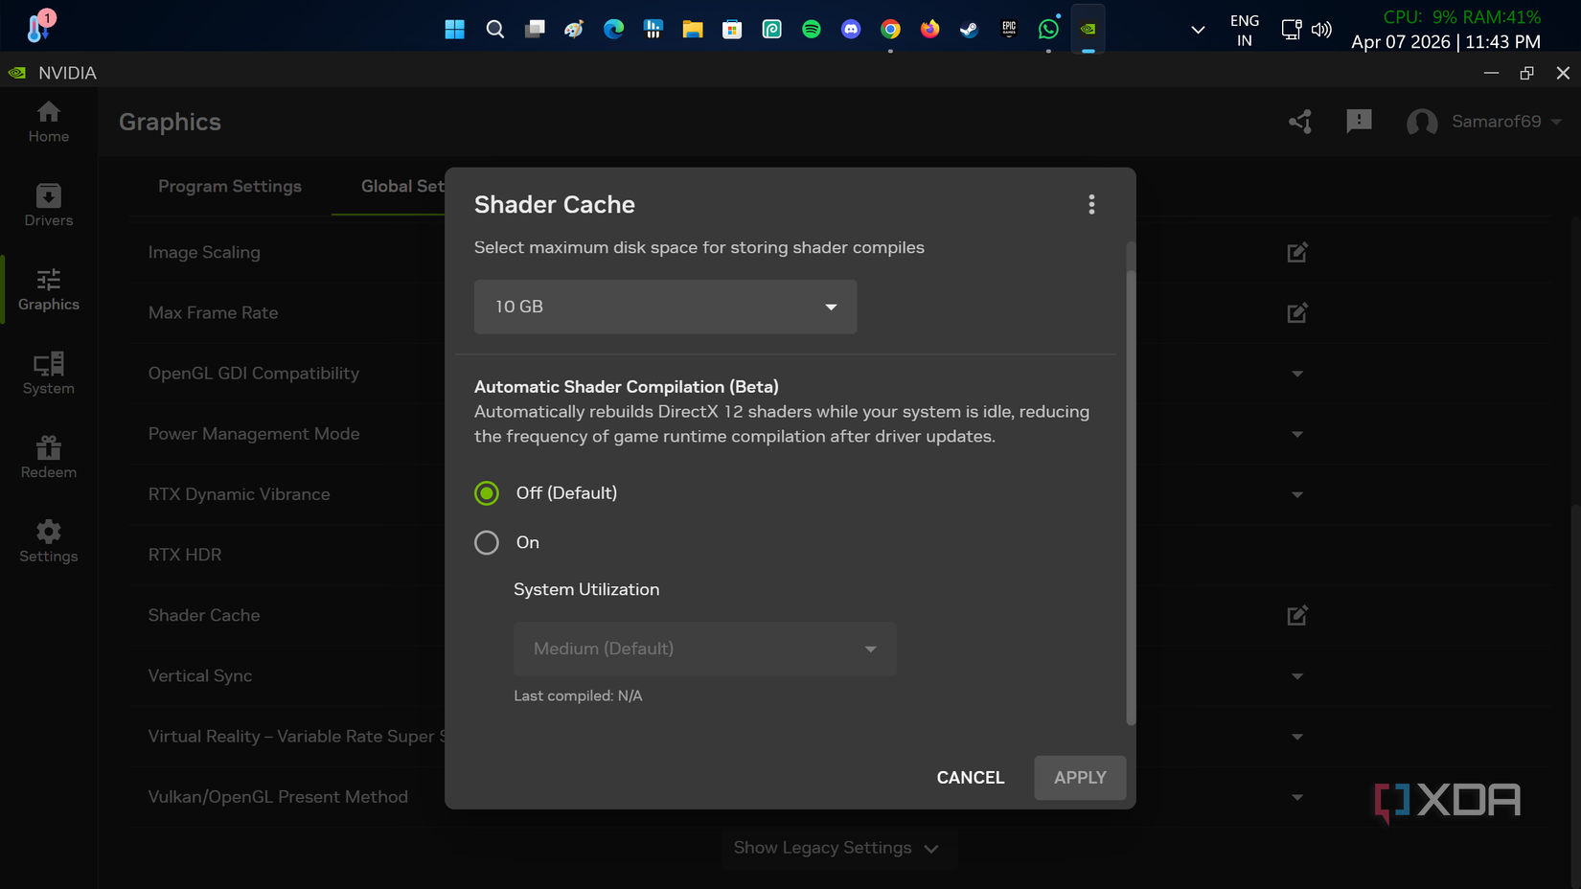Select the Off (Default) radio button
The height and width of the screenshot is (889, 1581).
tap(487, 493)
